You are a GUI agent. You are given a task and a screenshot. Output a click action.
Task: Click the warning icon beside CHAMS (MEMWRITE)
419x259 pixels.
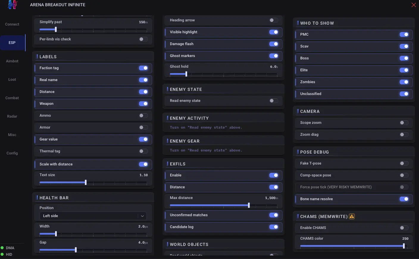coord(352,217)
